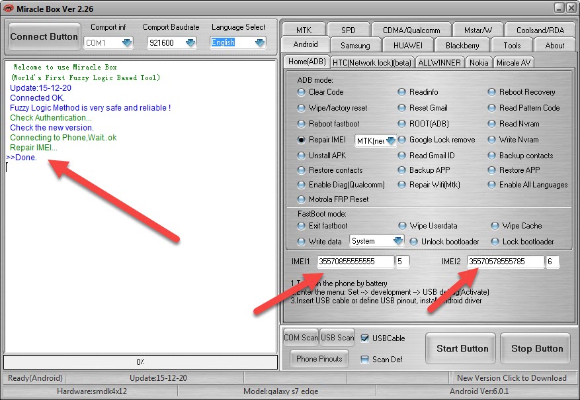
Task: Select the Wipe Cache option
Action: (x=495, y=226)
